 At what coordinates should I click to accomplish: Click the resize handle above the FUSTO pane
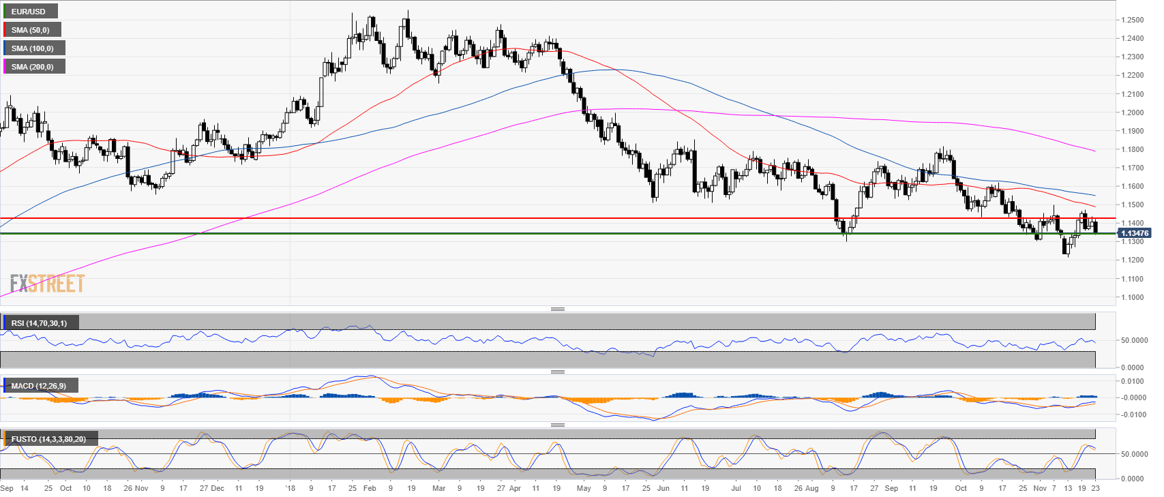tap(557, 425)
